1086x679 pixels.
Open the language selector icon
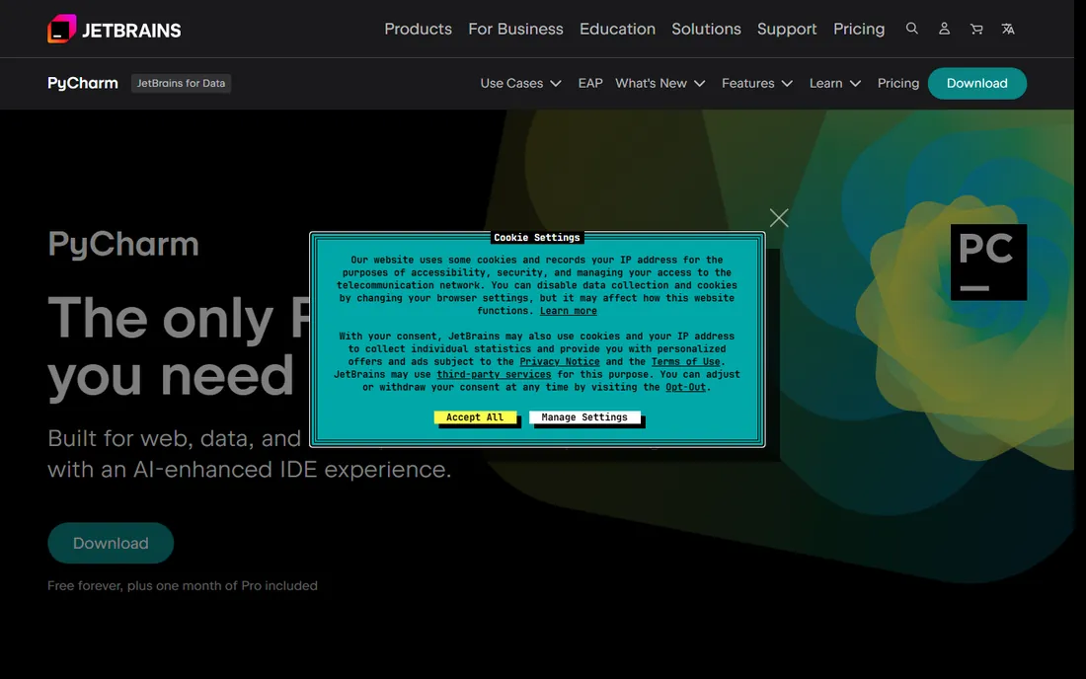pyautogui.click(x=1008, y=29)
